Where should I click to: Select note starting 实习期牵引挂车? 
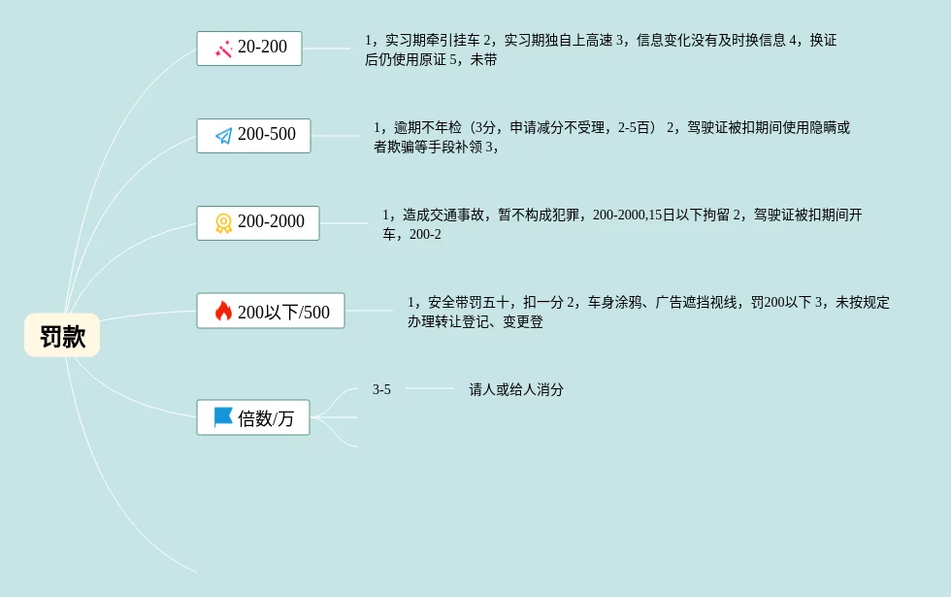601,50
